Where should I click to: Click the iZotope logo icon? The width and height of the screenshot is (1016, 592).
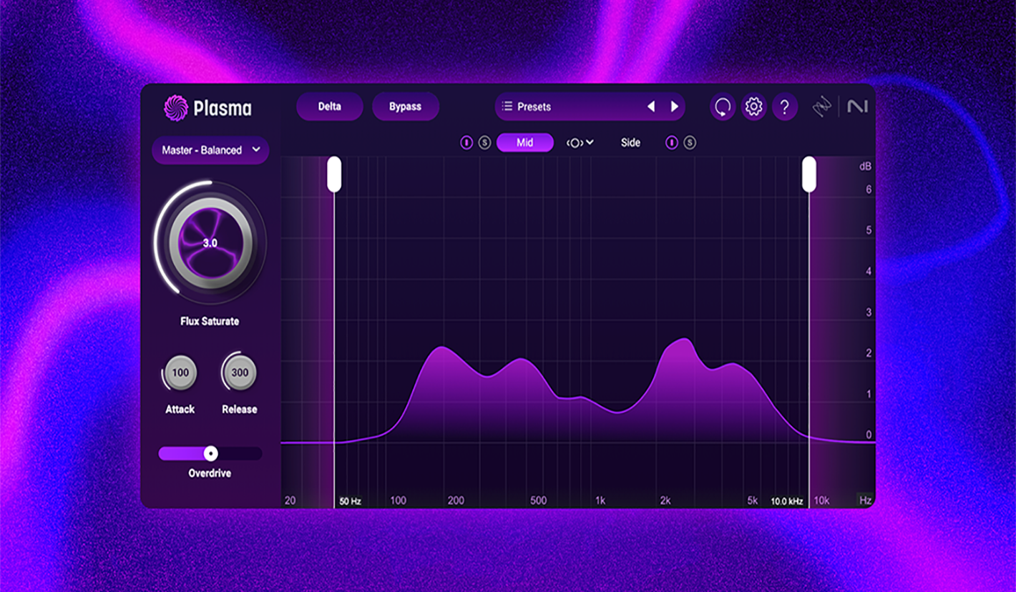[x=823, y=107]
